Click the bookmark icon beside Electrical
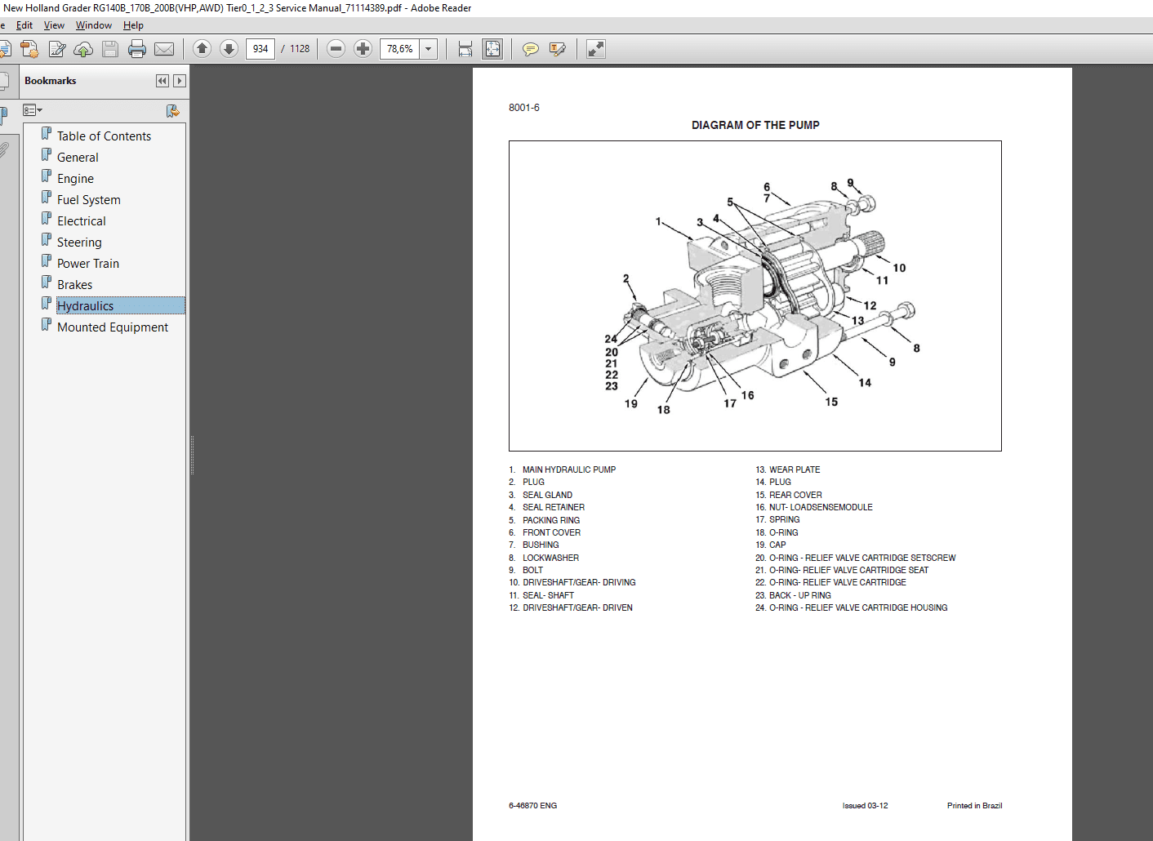This screenshot has height=841, width=1153. 47,218
